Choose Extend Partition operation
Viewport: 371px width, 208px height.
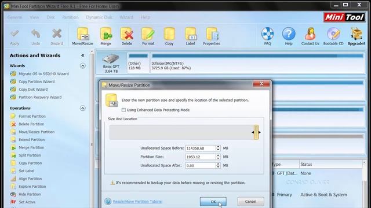pyautogui.click(x=32, y=140)
